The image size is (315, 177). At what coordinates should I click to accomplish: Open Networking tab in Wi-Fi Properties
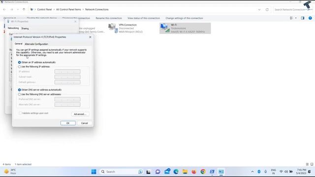[13, 28]
